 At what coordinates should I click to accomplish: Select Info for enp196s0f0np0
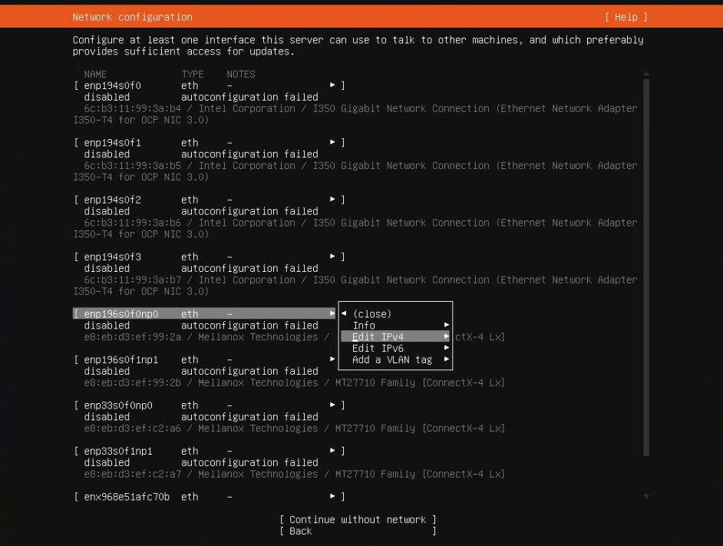[x=364, y=325]
